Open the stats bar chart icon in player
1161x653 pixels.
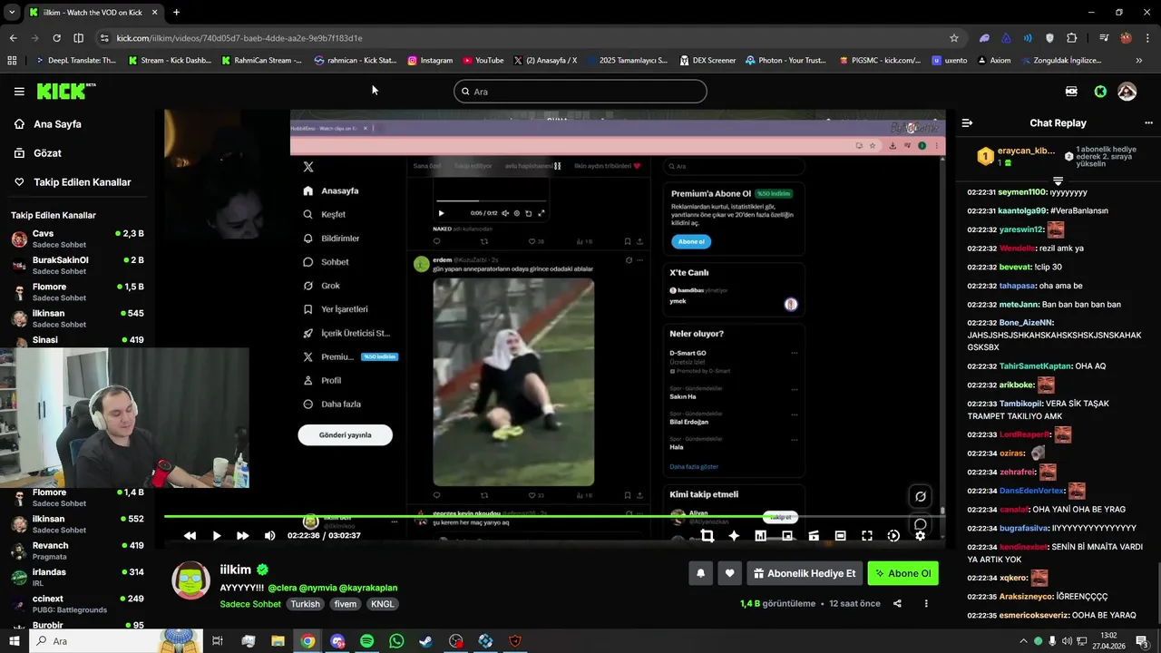click(x=760, y=536)
